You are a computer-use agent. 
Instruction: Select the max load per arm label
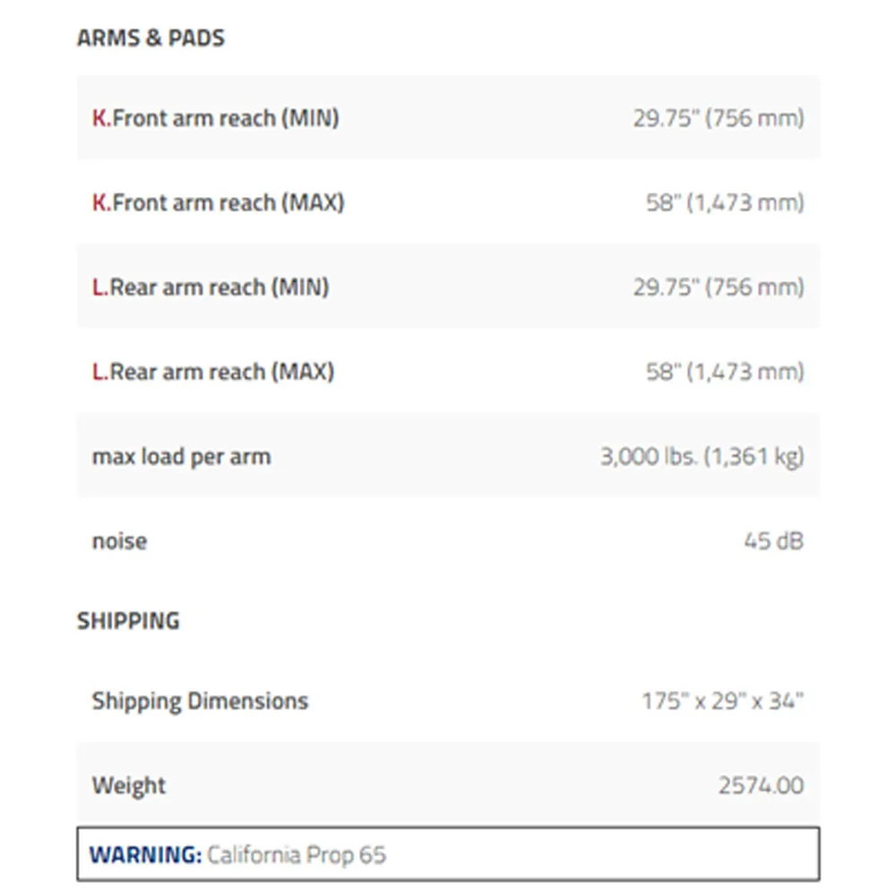pos(181,457)
